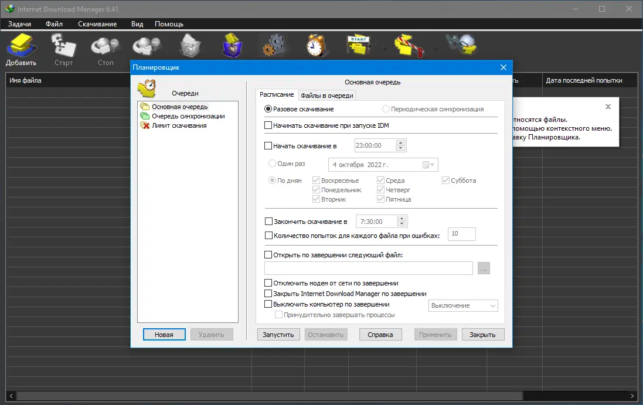
Task: Close the hint tooltip popup with X
Action: pos(608,107)
